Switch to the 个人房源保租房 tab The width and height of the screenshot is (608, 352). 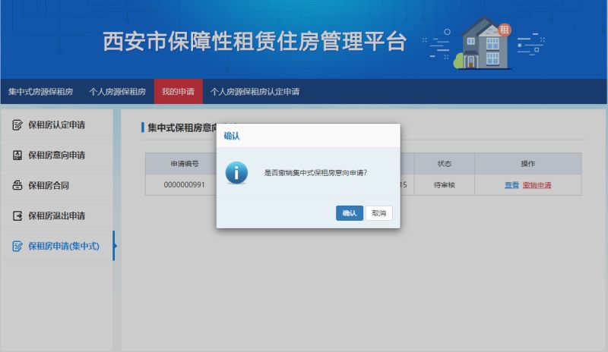pos(117,92)
